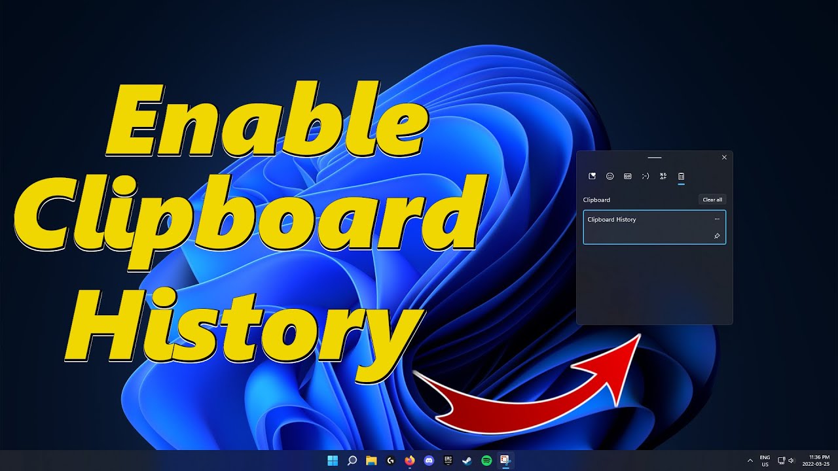The image size is (838, 471).
Task: Launch File Explorer from the taskbar
Action: coord(371,461)
